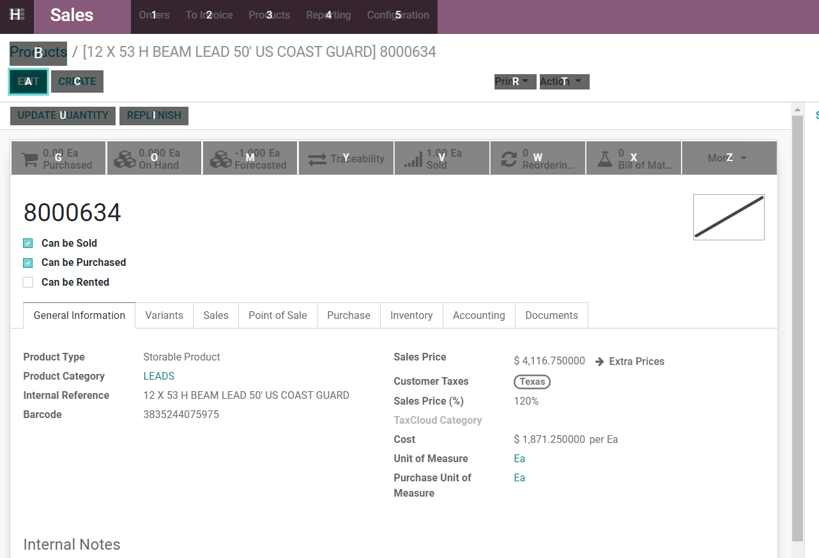
Task: Click the vertical scrollbar of the form
Action: click(797, 320)
